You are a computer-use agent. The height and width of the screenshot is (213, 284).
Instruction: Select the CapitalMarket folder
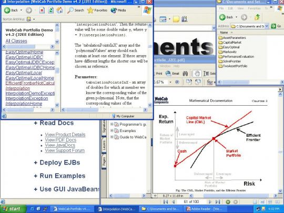click(230, 43)
